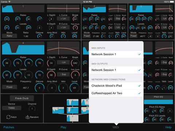Toggle Network Session 1 MIDI input checkmark
This screenshot has height=131, width=175.
pyautogui.click(x=139, y=54)
